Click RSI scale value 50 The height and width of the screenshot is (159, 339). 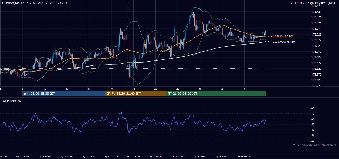click(x=313, y=124)
